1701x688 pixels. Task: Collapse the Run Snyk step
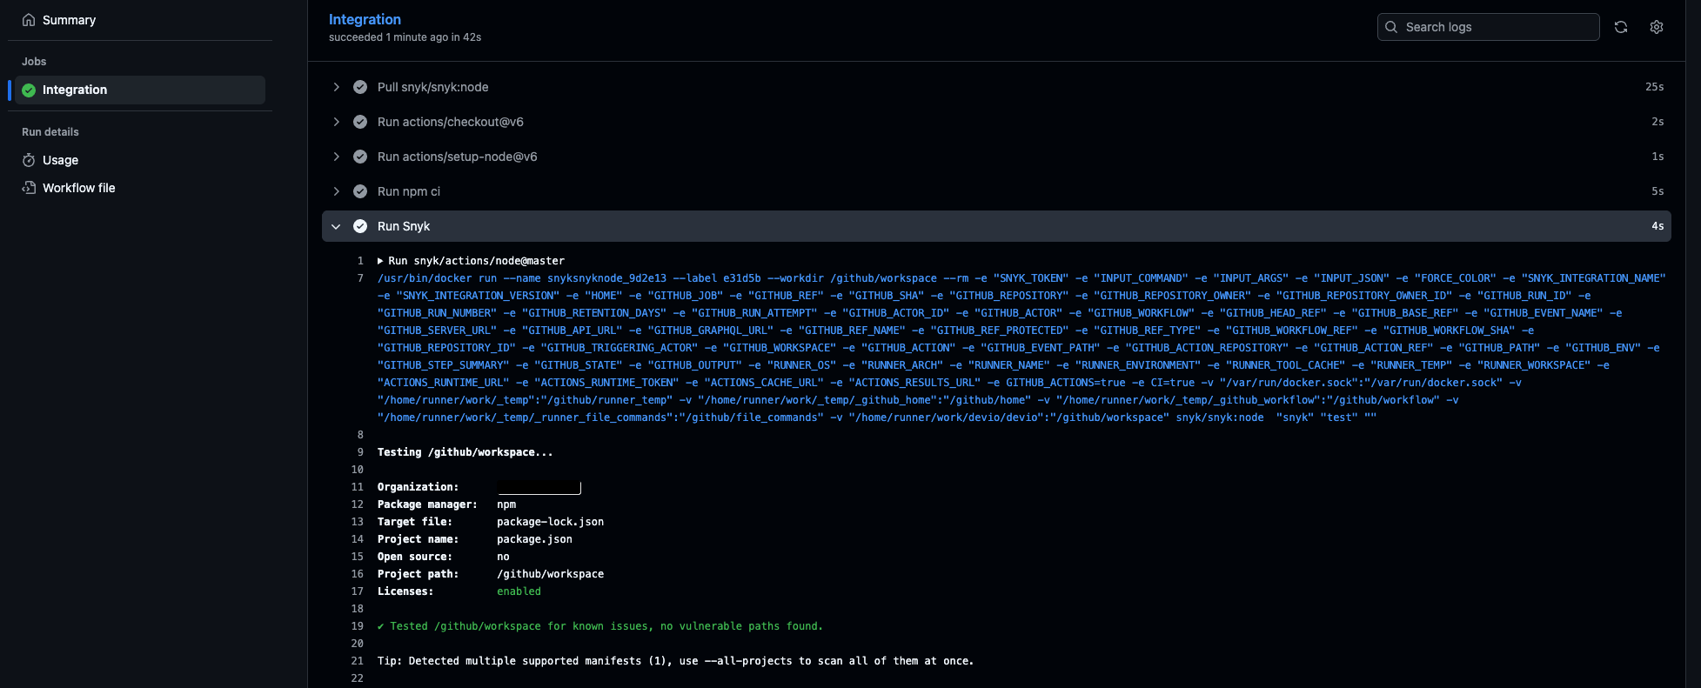tap(336, 226)
